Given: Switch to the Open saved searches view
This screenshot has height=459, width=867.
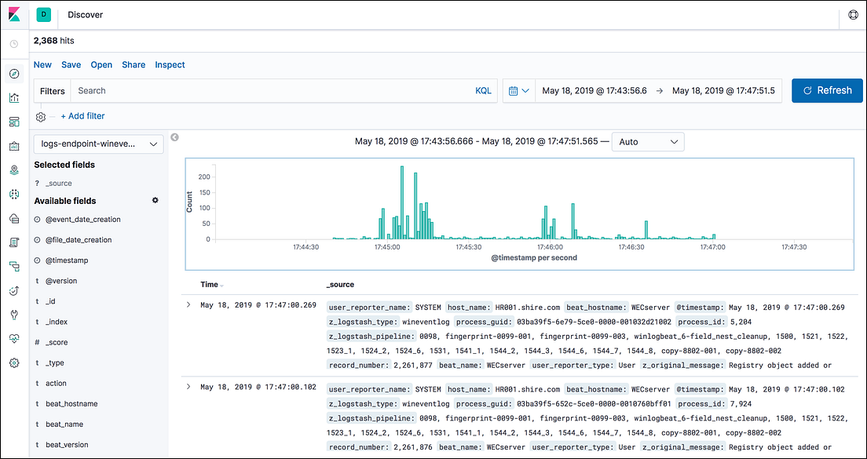Looking at the screenshot, I should pos(101,64).
